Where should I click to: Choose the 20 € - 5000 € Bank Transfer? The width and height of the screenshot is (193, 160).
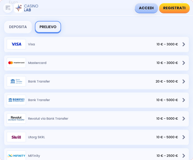pyautogui.click(x=97, y=81)
